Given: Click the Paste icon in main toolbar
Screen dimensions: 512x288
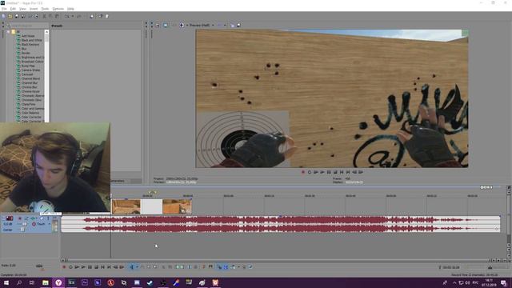Looking at the screenshot, I should (x=57, y=16).
